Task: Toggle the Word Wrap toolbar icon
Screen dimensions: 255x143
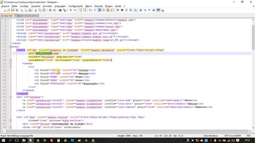Action: [x=90, y=10]
